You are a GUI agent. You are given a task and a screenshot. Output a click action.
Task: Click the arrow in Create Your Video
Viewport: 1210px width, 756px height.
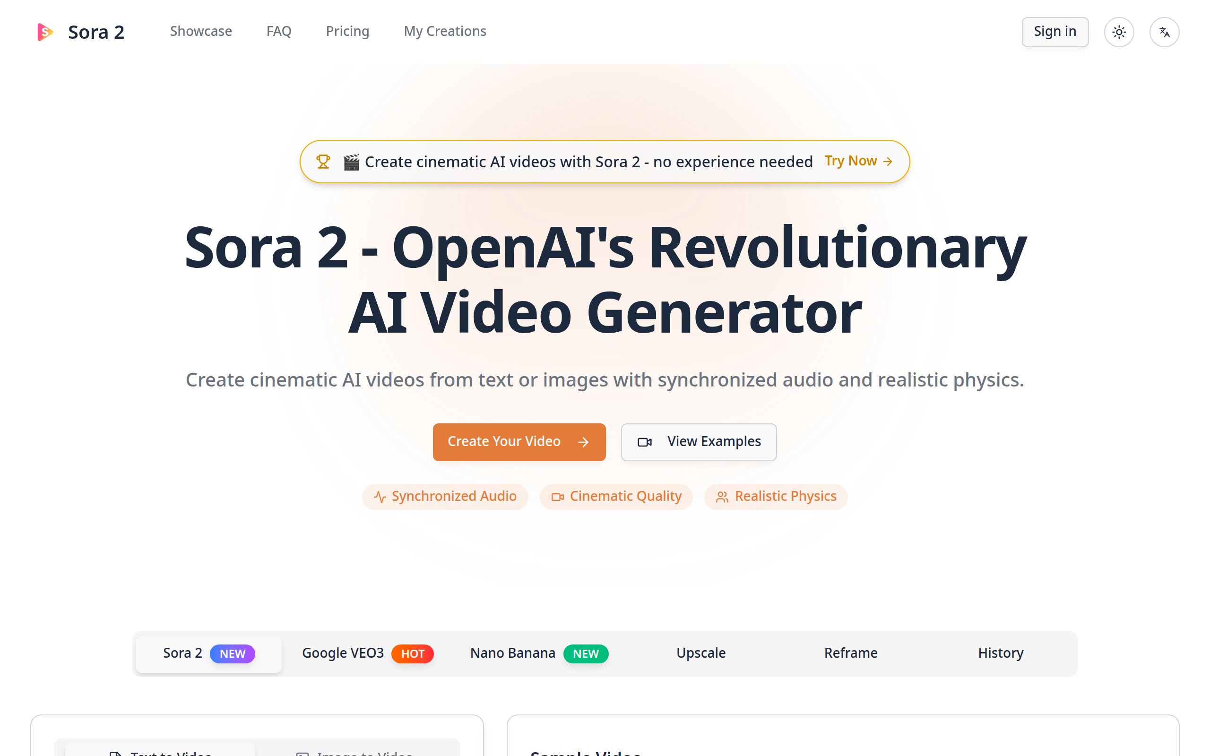point(583,442)
